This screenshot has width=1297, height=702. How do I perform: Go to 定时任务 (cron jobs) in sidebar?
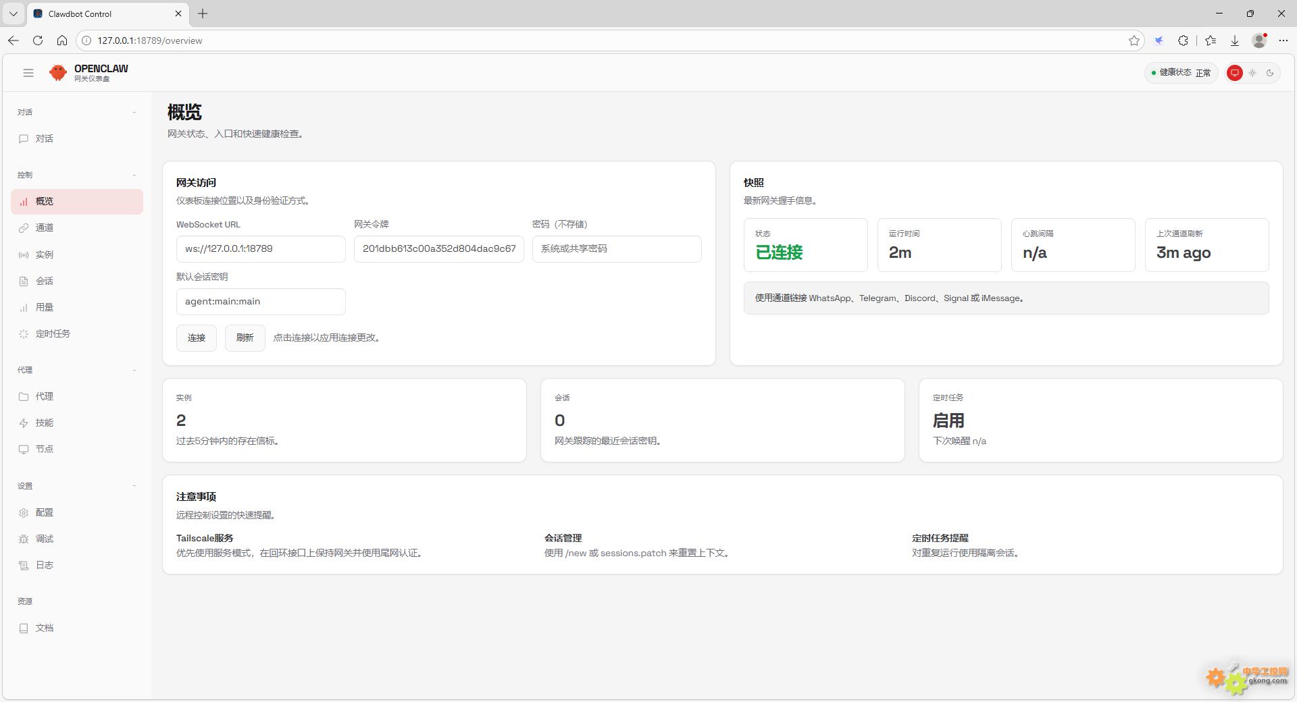tap(53, 334)
